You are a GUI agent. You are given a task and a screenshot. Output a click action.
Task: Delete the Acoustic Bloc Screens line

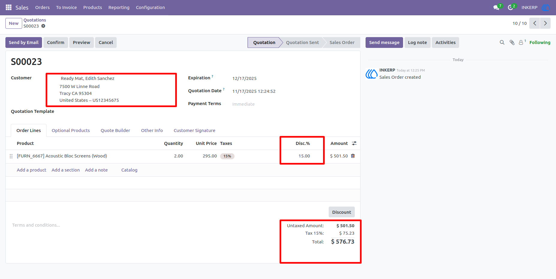(x=353, y=156)
